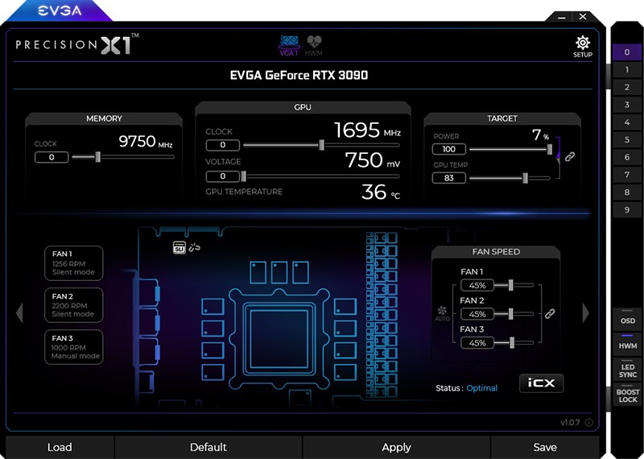
Task: Click the GPU clock slider handle
Action: [321, 145]
